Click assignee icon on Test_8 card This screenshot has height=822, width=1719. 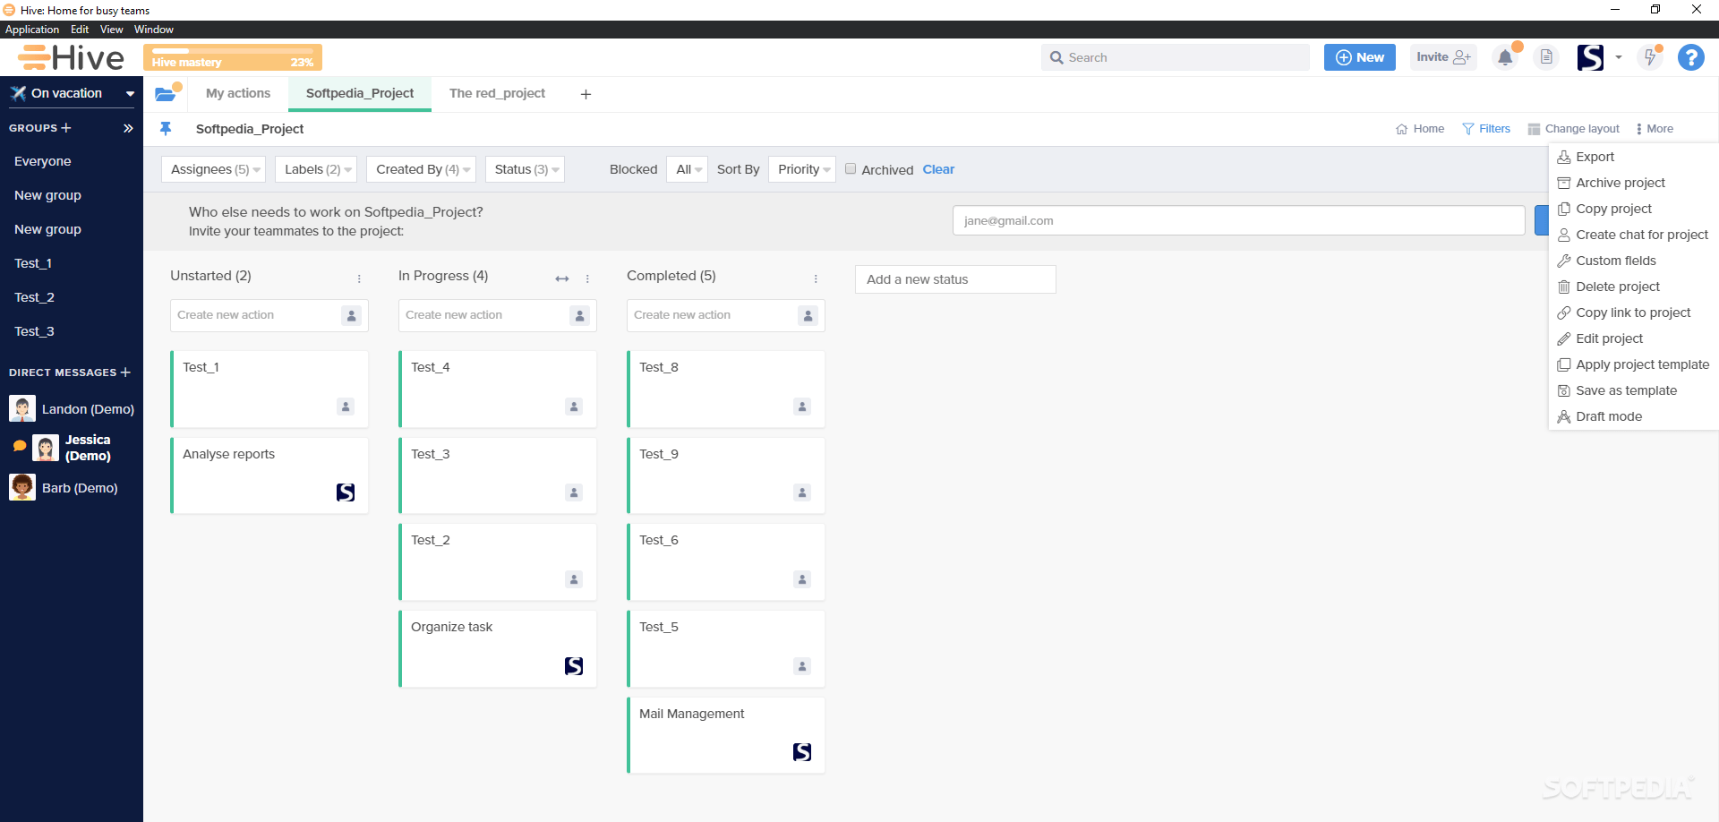pyautogui.click(x=802, y=407)
